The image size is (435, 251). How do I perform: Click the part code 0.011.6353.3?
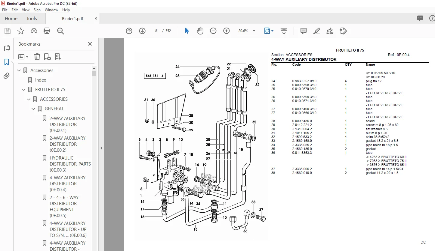point(302,153)
